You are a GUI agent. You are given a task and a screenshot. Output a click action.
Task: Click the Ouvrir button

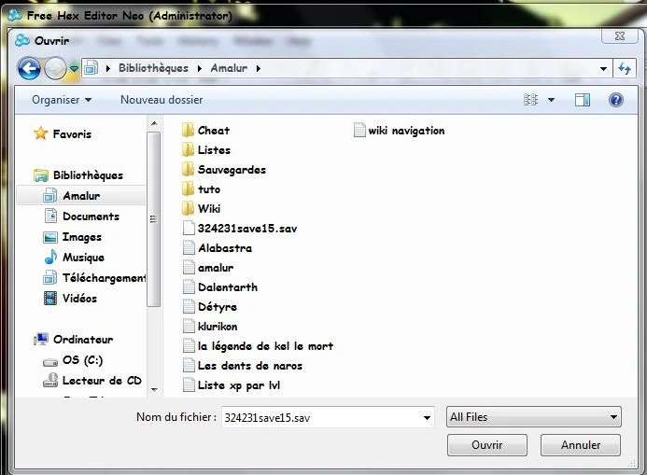487,445
